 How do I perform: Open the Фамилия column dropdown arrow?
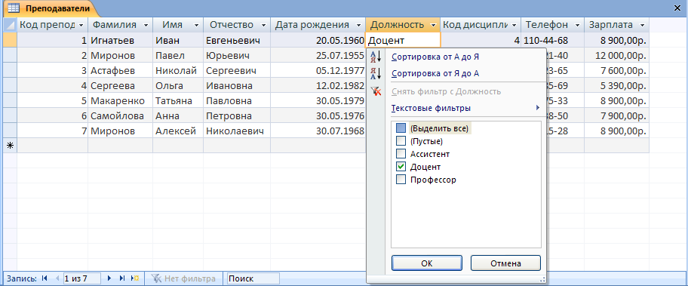146,25
